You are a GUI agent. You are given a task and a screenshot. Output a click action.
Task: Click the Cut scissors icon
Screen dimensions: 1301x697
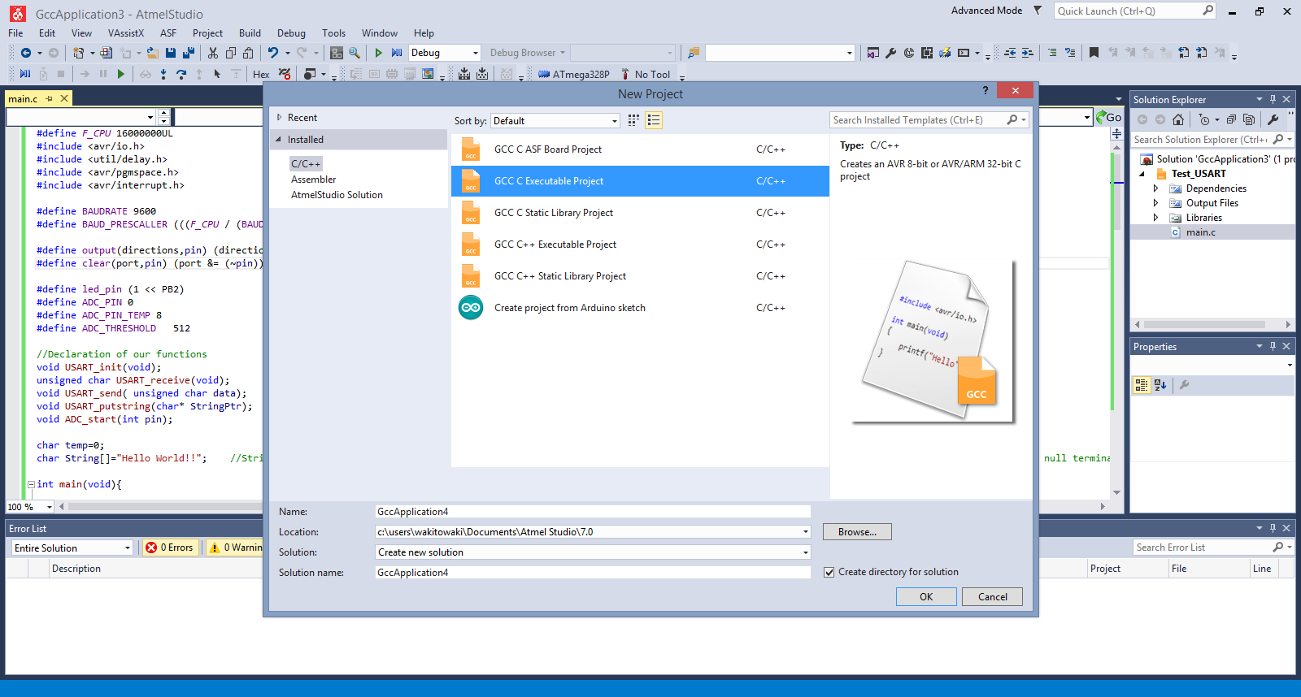coord(213,53)
